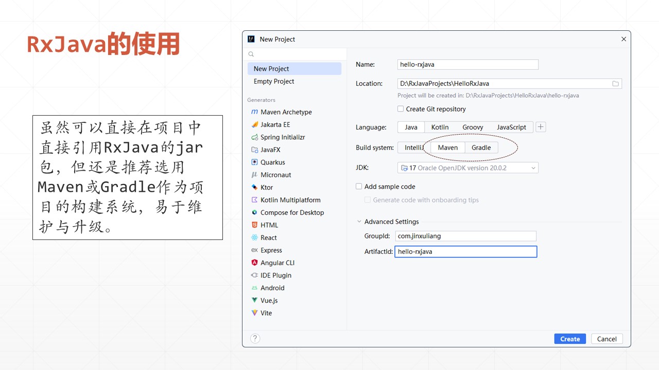Click the folder browse icon in Location
659x370 pixels.
tap(615, 83)
